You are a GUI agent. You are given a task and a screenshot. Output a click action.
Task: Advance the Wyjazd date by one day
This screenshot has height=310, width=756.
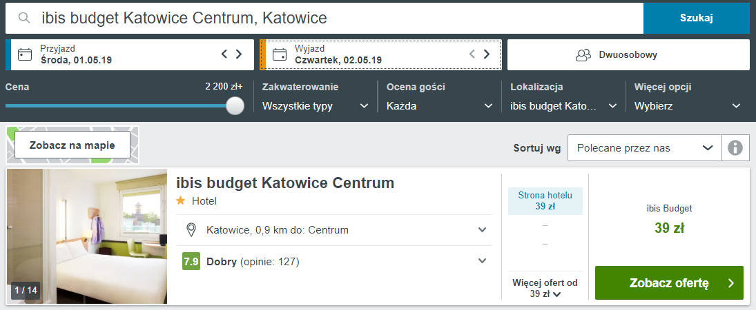pyautogui.click(x=487, y=54)
